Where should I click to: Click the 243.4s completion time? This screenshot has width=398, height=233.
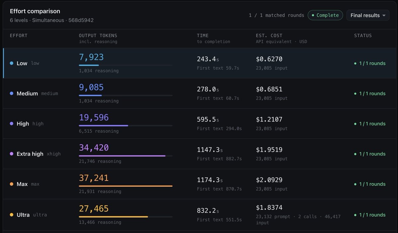(208, 59)
